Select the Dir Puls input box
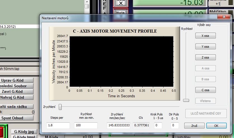 pyautogui.click(x=174, y=125)
